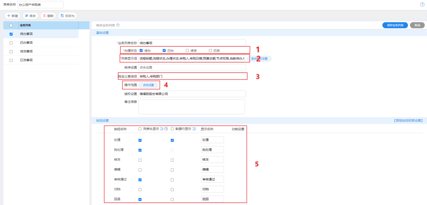Click the 授权设置 field
This screenshot has height=205, width=427.
click(x=192, y=94)
